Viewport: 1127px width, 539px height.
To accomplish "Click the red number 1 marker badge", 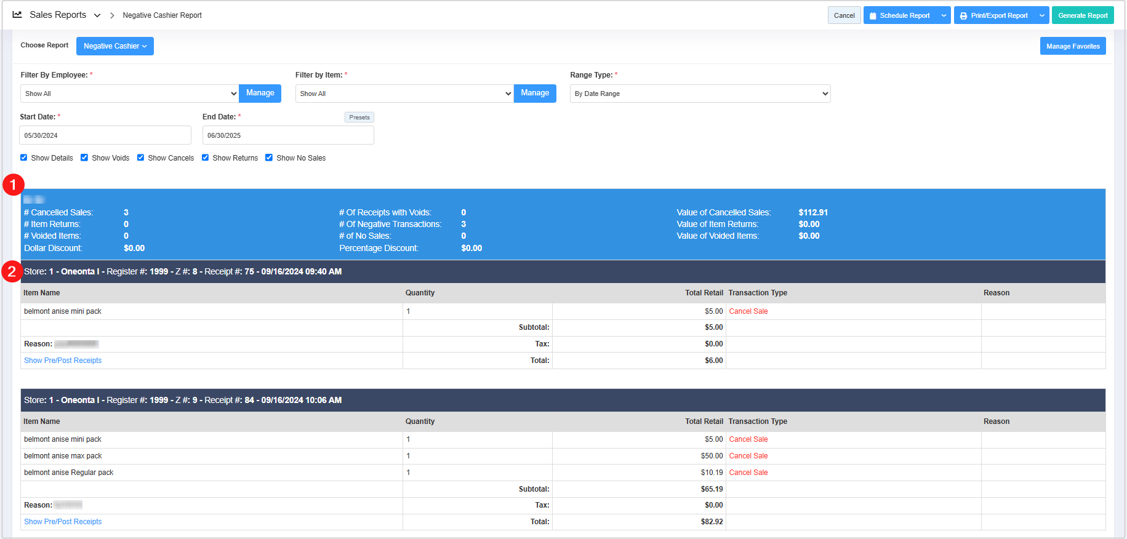I will [14, 185].
